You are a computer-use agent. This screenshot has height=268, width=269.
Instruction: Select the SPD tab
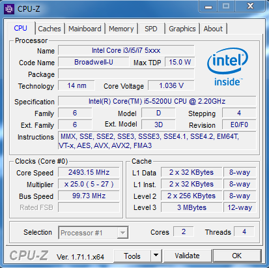click(x=151, y=29)
